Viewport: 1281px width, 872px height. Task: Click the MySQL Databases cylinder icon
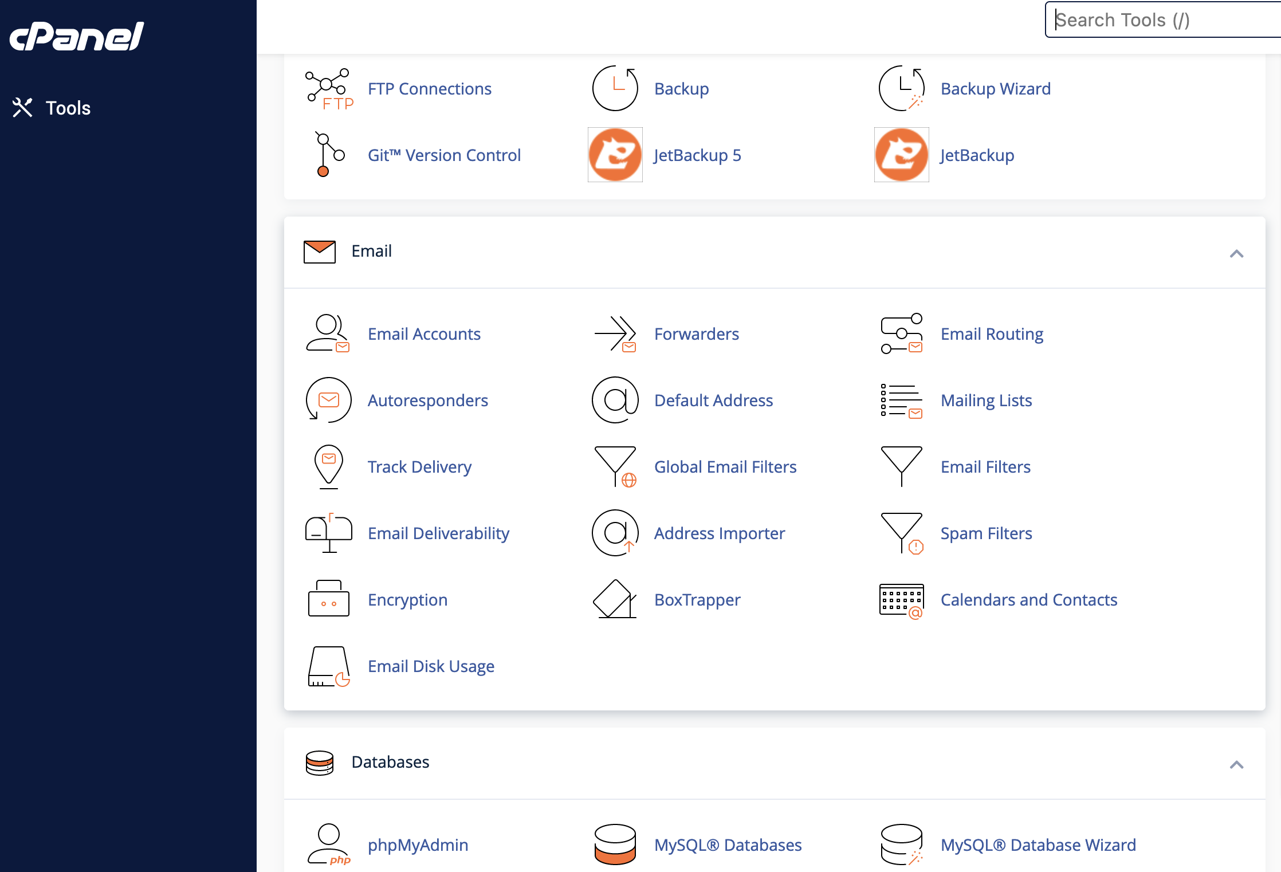pos(615,844)
